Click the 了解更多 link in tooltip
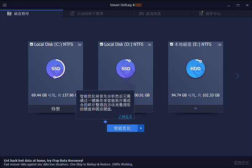252x168 pixels. point(125,116)
